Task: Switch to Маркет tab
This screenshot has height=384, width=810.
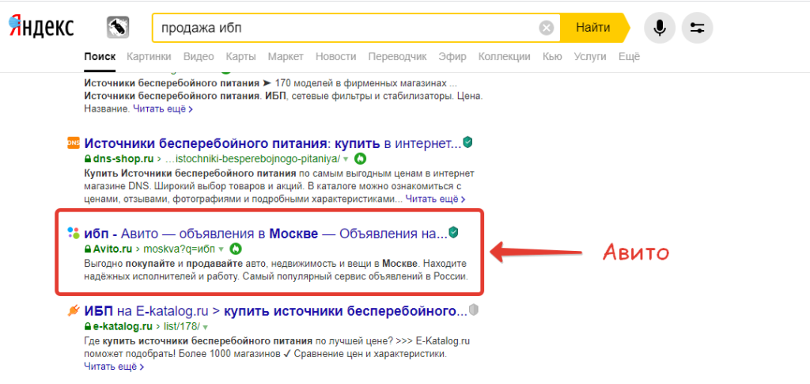Action: [x=286, y=57]
